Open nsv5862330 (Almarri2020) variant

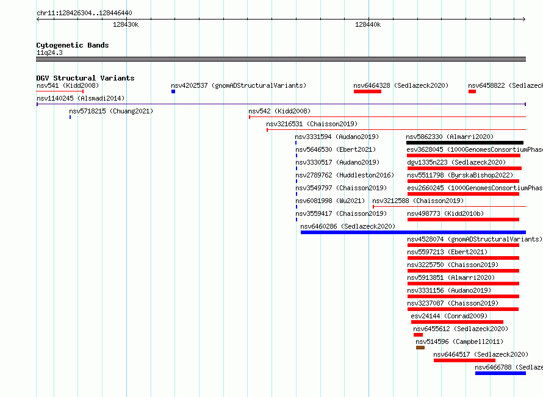click(450, 137)
